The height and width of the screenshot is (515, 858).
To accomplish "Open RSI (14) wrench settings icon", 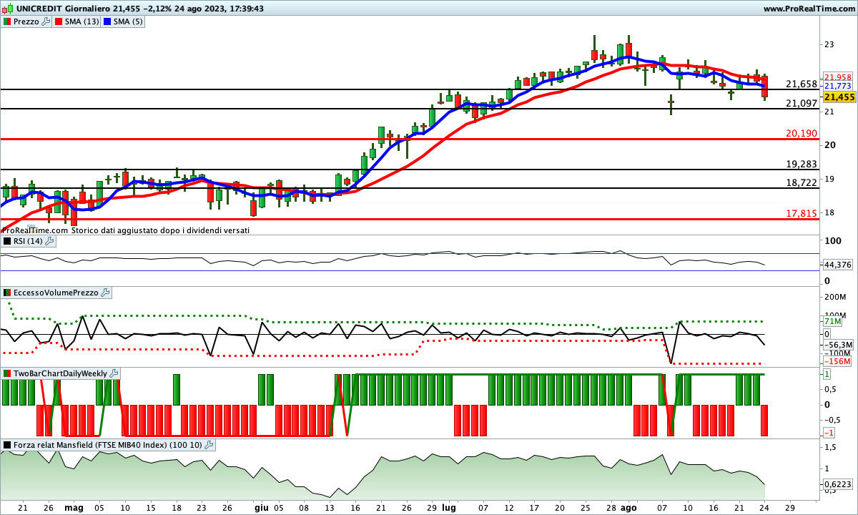I will tap(49, 241).
